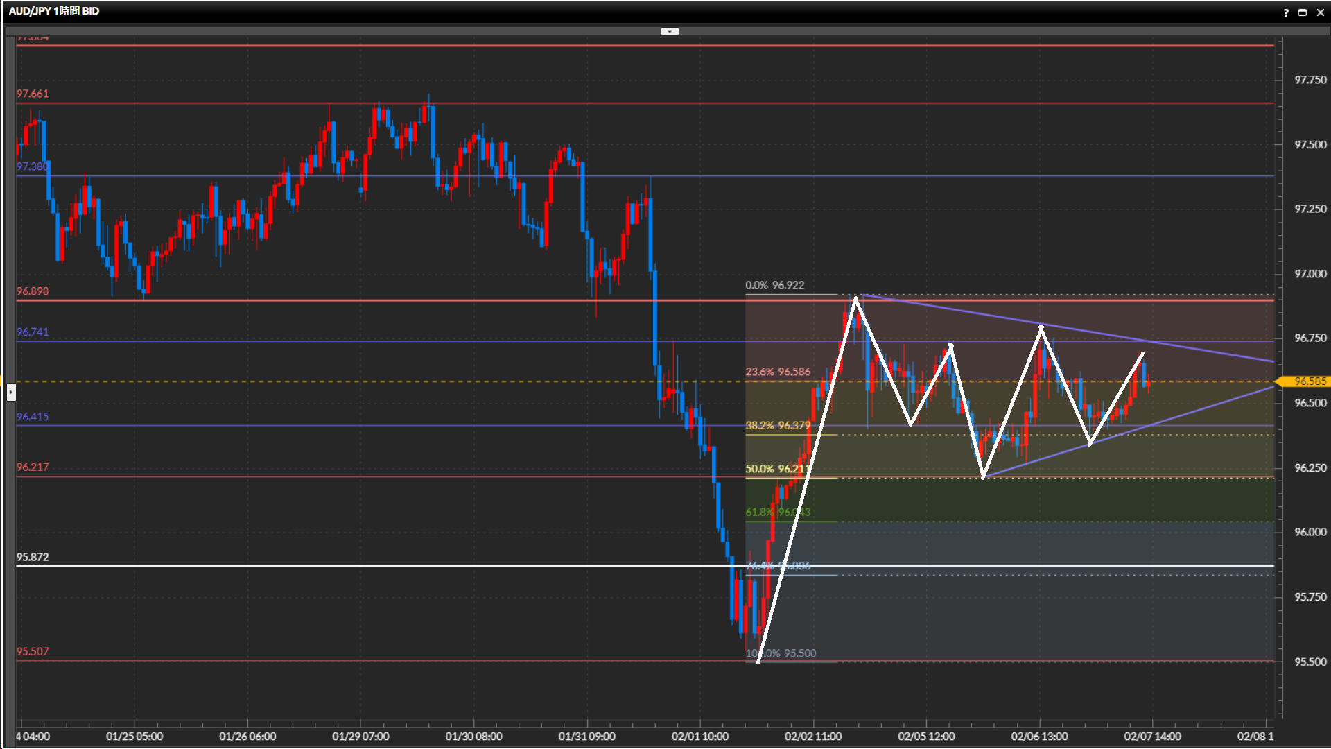This screenshot has width=1331, height=749.
Task: Select Fibonacci 0.0% 96.922 label
Action: click(x=774, y=285)
